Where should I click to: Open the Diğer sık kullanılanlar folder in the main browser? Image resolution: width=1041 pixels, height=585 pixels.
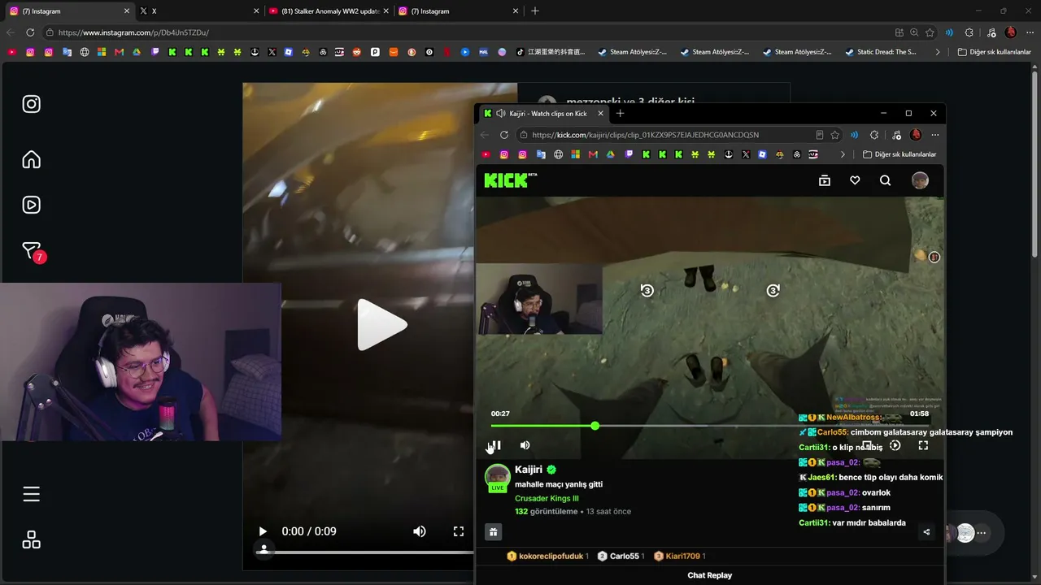tap(995, 52)
